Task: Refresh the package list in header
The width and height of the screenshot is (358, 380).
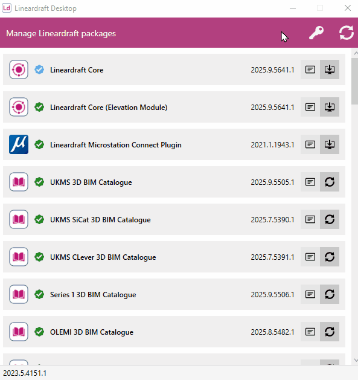Action: pos(347,33)
